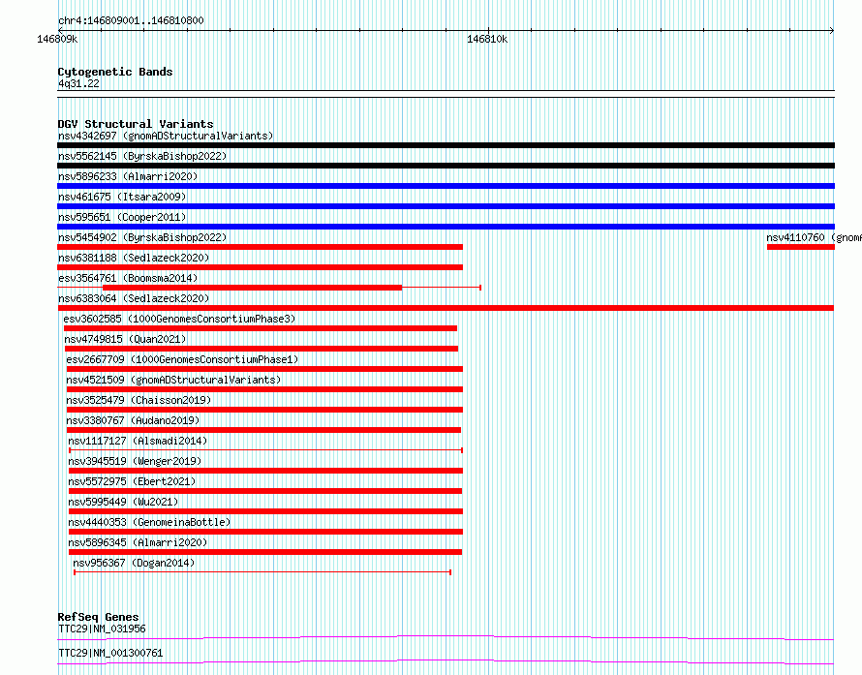
Task: Open variant nsv956367 Dogan2014 label
Action: tap(134, 563)
